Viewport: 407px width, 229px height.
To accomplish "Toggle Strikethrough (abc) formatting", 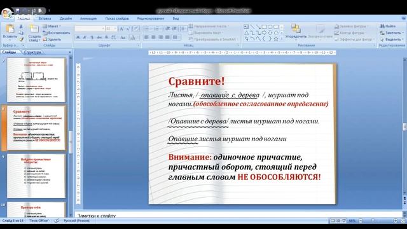I will click(99, 38).
